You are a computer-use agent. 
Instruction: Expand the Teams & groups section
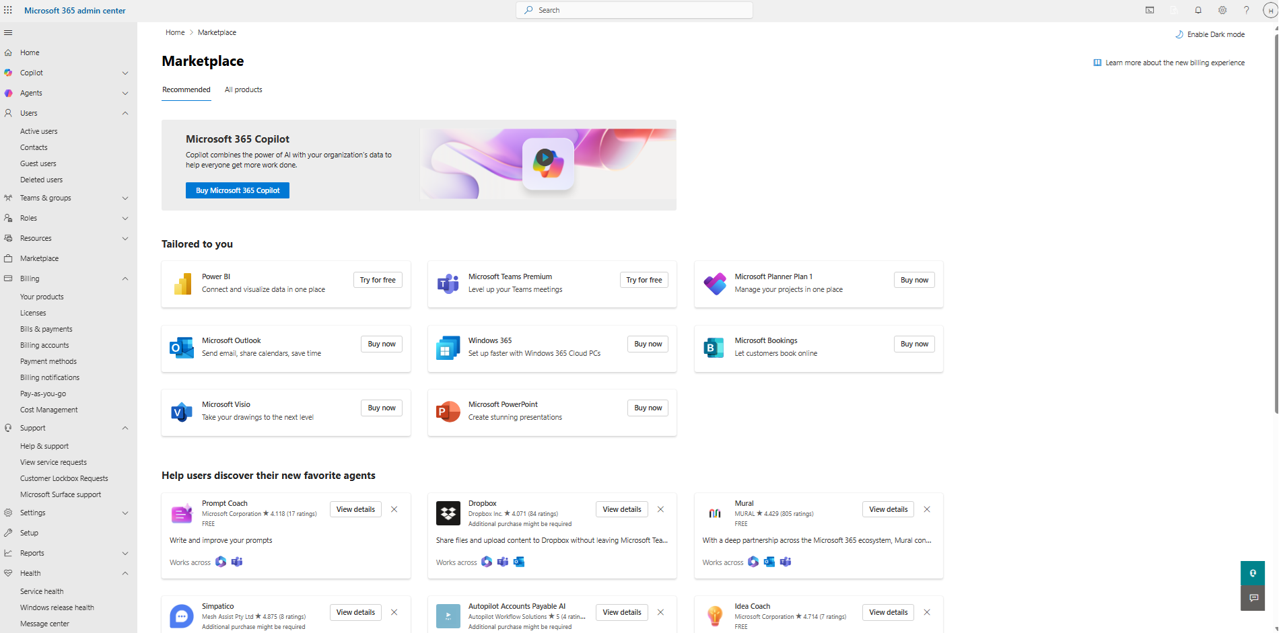click(x=125, y=198)
